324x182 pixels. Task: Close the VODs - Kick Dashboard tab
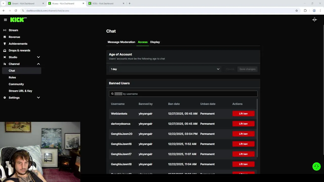point(124,4)
